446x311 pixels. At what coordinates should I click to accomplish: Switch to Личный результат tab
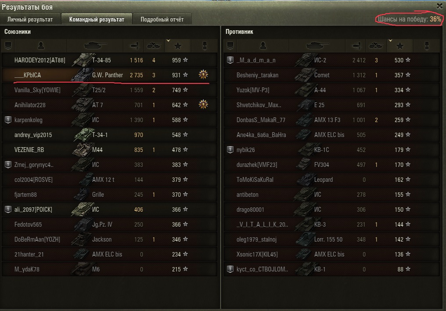(30, 19)
